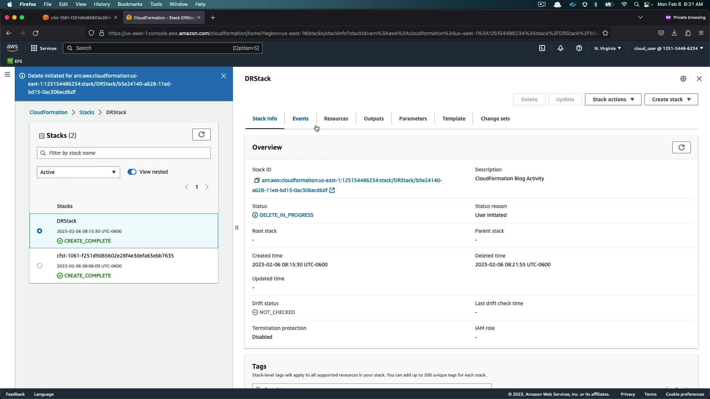Dismiss the delete initiated notification
The height and width of the screenshot is (399, 710).
224,76
